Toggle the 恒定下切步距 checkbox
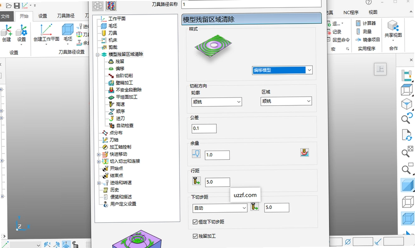415x248 pixels. click(195, 222)
